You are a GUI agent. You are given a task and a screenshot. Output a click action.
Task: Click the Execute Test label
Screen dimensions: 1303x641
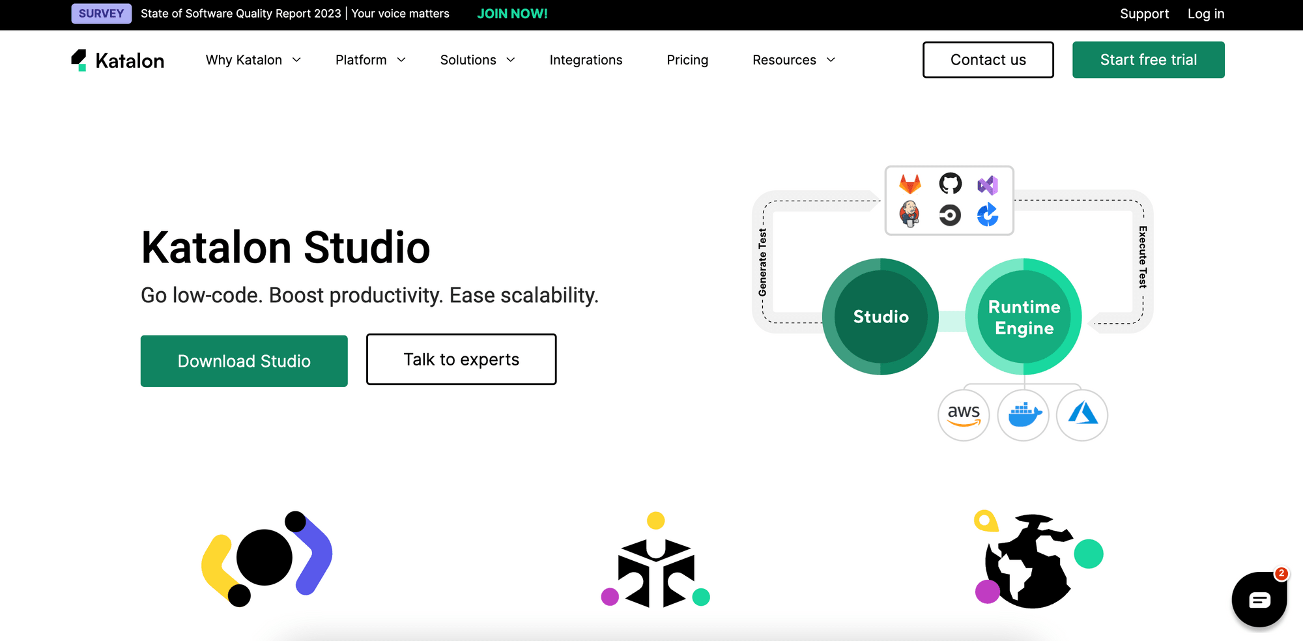(x=1143, y=257)
